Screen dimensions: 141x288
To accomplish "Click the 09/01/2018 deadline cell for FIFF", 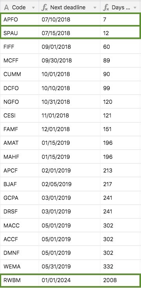I will pos(70,47).
